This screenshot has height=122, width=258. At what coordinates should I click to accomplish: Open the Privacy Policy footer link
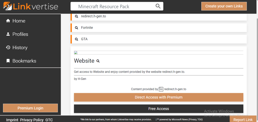pyautogui.click(x=32, y=120)
